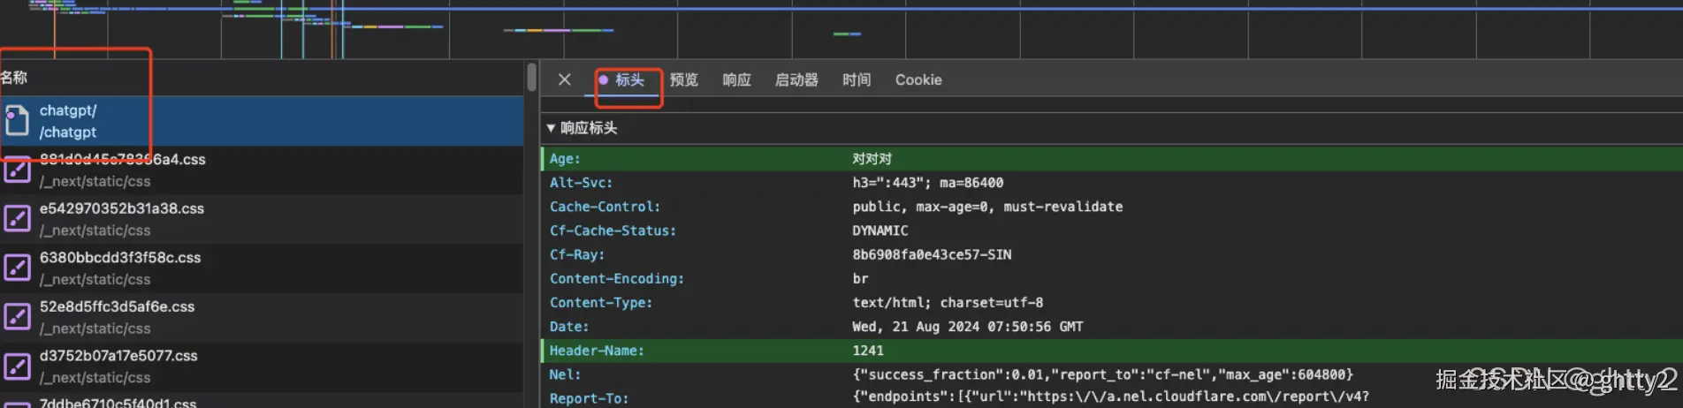The width and height of the screenshot is (1683, 408).
Task: Click the value h3=":443"; ma=86400
Action: [x=928, y=183]
